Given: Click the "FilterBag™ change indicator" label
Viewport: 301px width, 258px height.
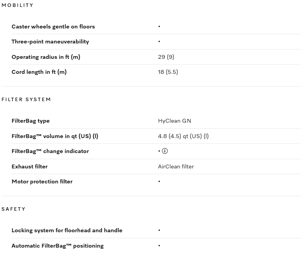Looking at the screenshot, I should tap(50, 151).
